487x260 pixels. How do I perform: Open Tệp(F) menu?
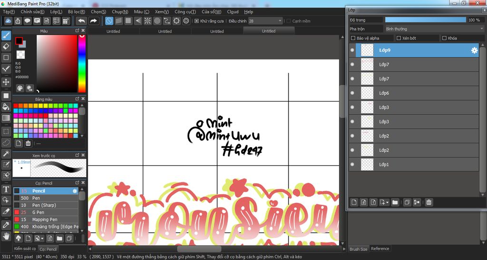point(9,11)
